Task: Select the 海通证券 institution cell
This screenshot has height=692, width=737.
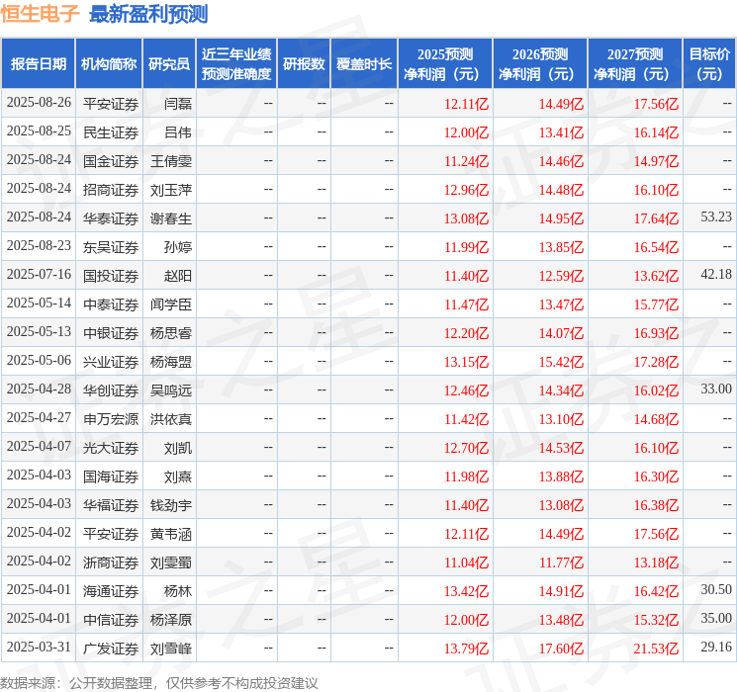Action: [111, 591]
